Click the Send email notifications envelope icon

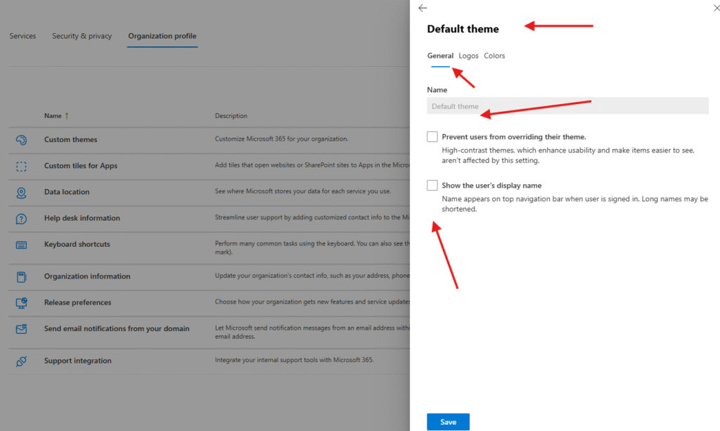pos(21,329)
